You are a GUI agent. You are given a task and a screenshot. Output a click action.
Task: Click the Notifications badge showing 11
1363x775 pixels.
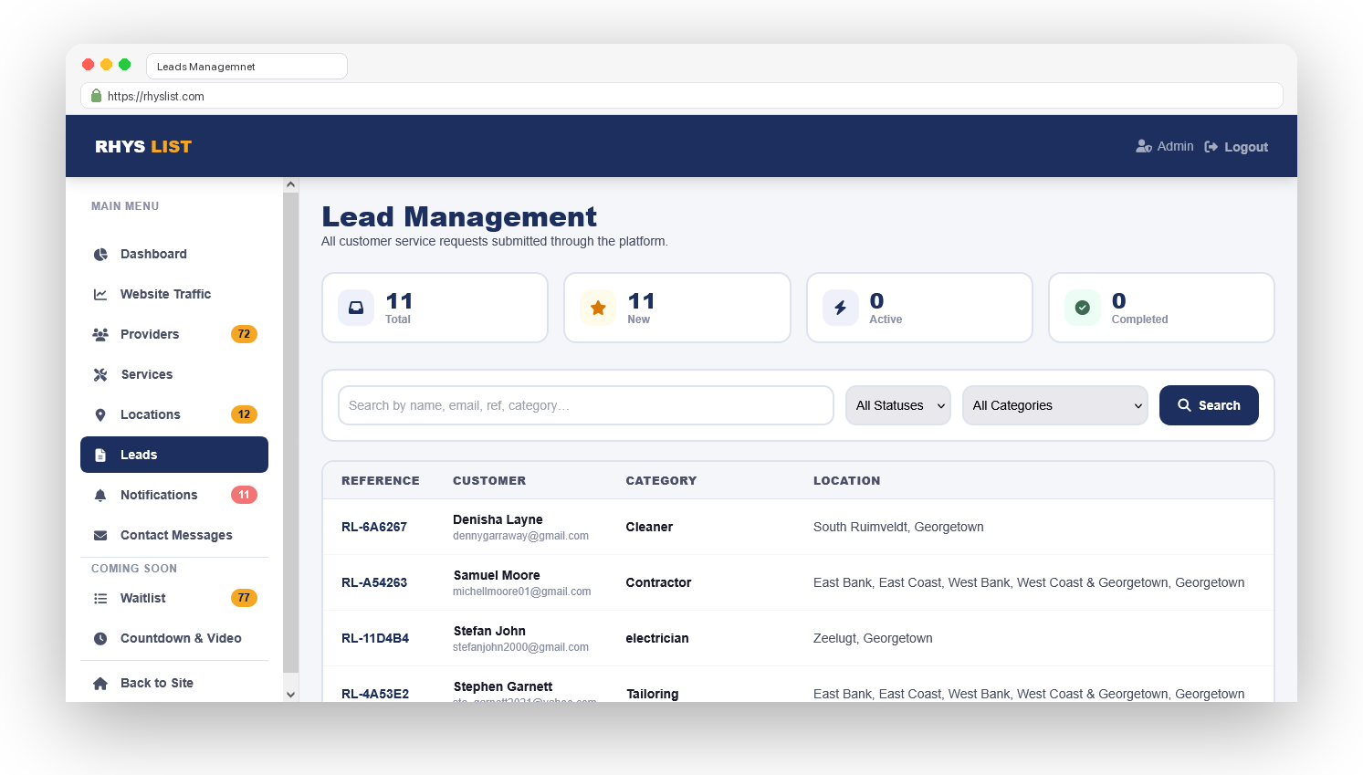click(x=244, y=495)
